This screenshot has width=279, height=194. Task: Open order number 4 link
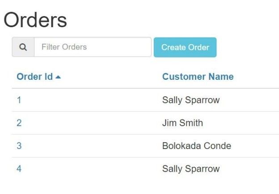19,169
